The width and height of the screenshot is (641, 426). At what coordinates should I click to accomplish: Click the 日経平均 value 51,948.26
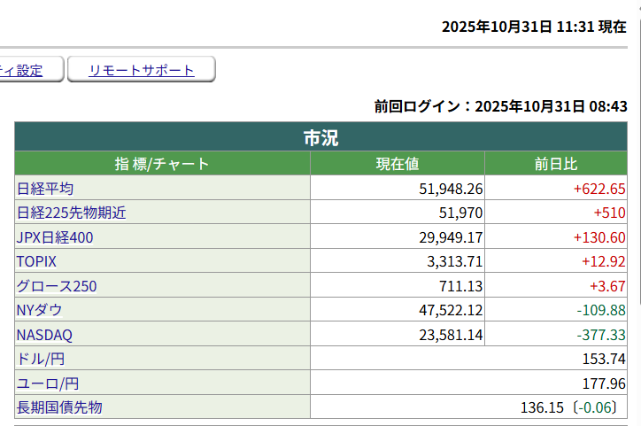click(451, 189)
